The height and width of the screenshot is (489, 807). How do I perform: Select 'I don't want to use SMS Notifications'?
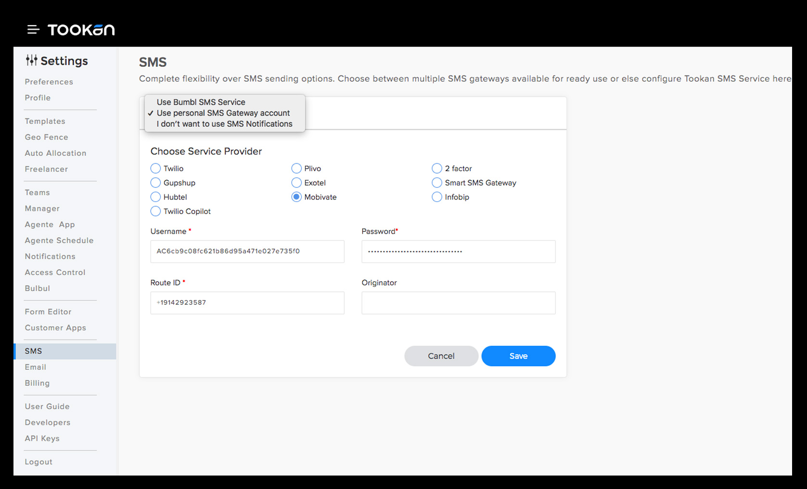pyautogui.click(x=224, y=124)
